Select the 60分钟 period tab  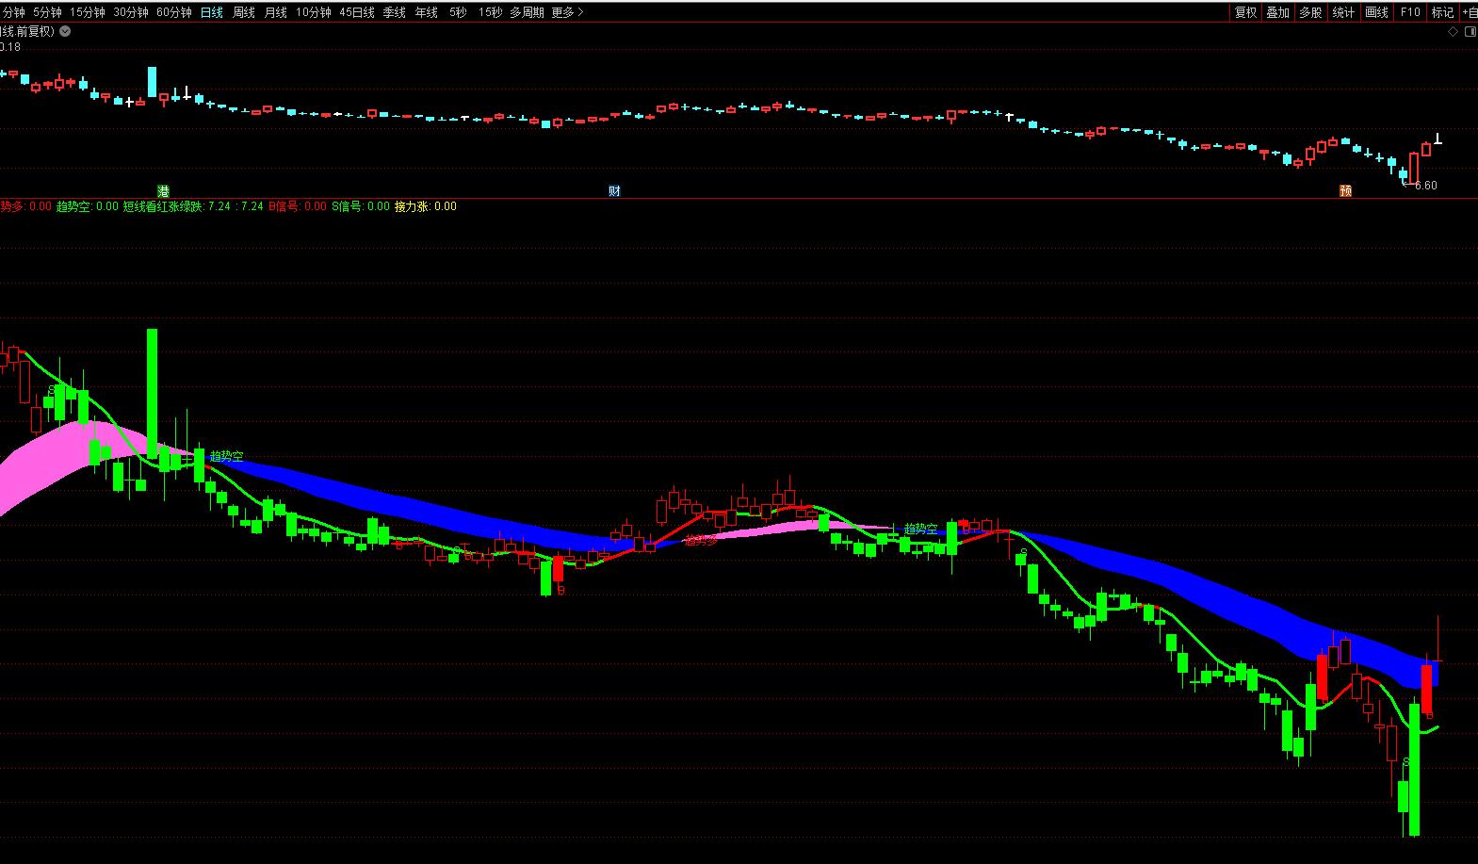pos(173,12)
